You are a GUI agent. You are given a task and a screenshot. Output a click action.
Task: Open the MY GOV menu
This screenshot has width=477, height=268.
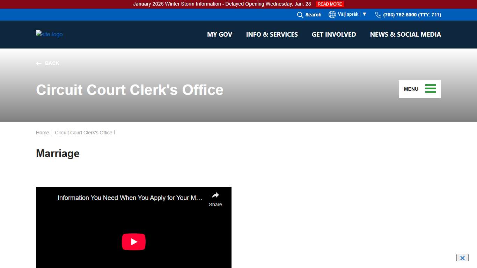tap(220, 35)
